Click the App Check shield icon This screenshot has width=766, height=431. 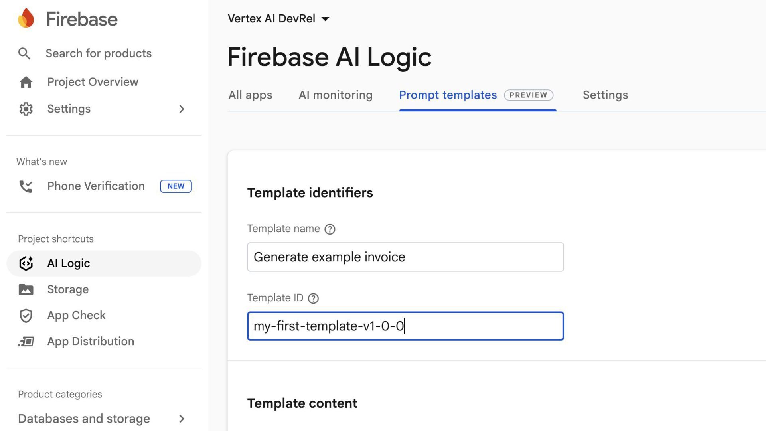tap(26, 316)
